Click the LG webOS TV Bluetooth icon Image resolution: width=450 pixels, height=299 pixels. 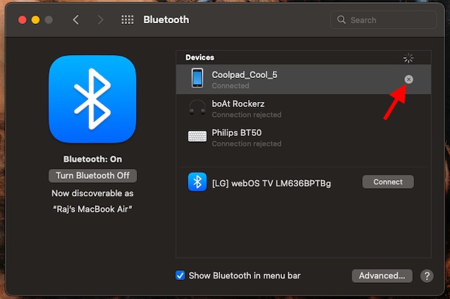coord(197,182)
